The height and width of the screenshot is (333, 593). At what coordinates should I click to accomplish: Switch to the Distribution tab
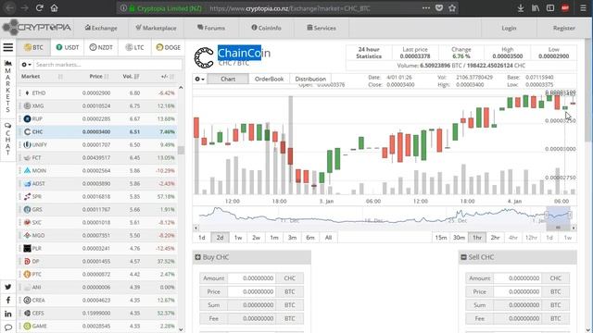[310, 79]
